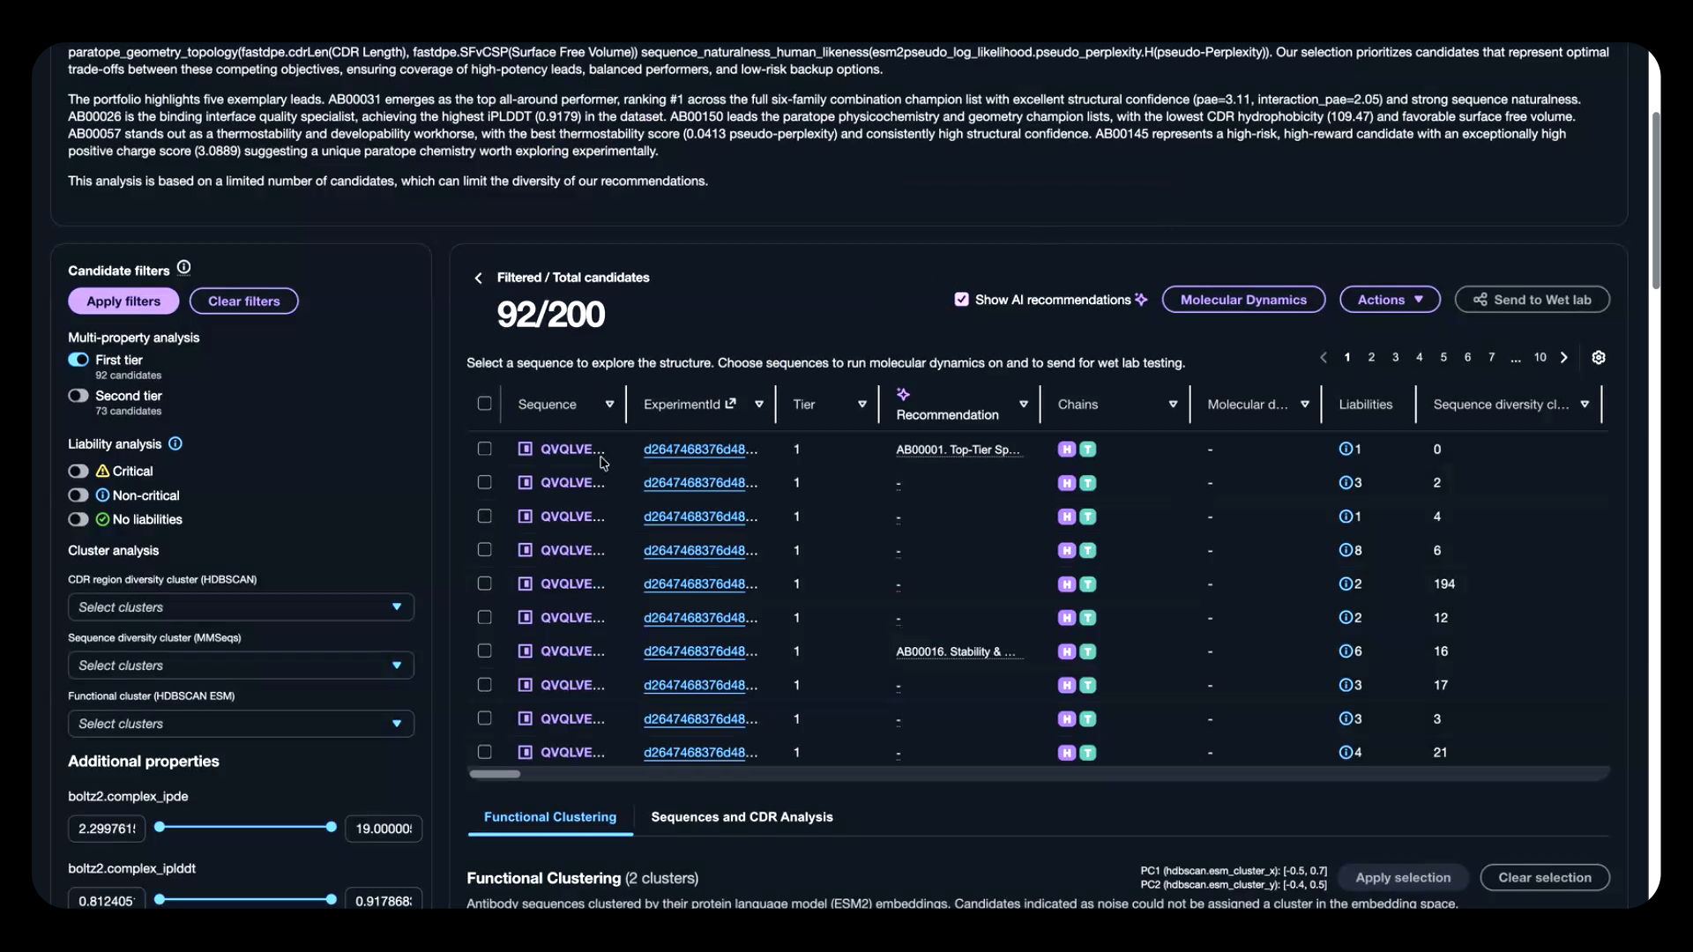Click the Candidate filters info icon

point(183,268)
